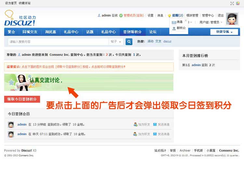The image size is (244, 170).
Task: Click the lightbulb reminder icon
Action: pos(169,16)
